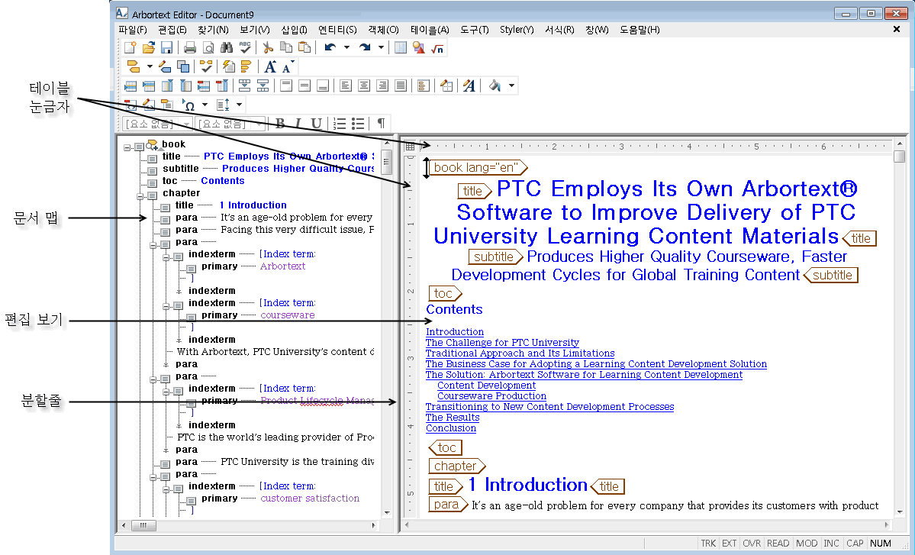
Task: Open print preview with the magnifier page icon
Action: (208, 48)
